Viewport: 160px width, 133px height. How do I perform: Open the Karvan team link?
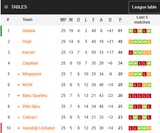tap(29, 52)
